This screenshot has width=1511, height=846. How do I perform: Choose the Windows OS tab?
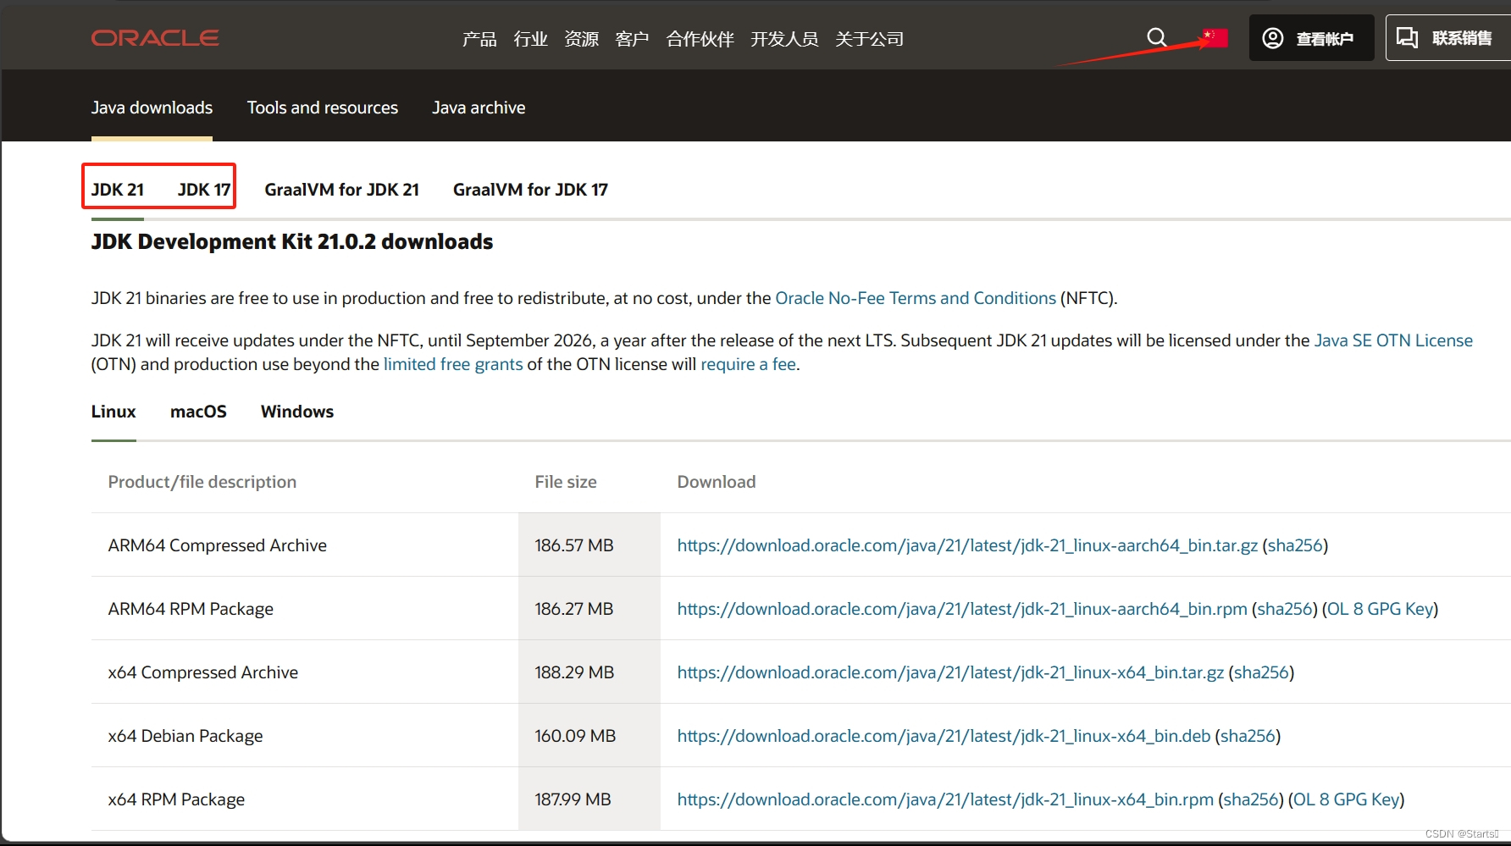(297, 412)
